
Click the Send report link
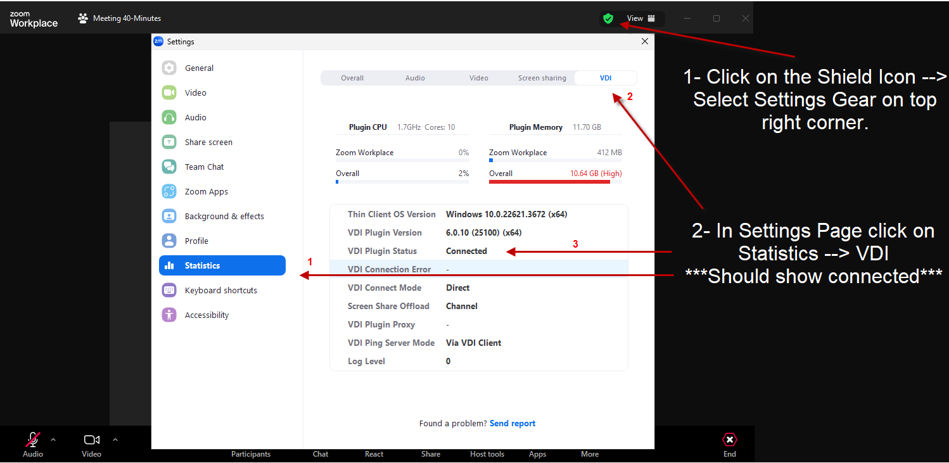(x=513, y=423)
